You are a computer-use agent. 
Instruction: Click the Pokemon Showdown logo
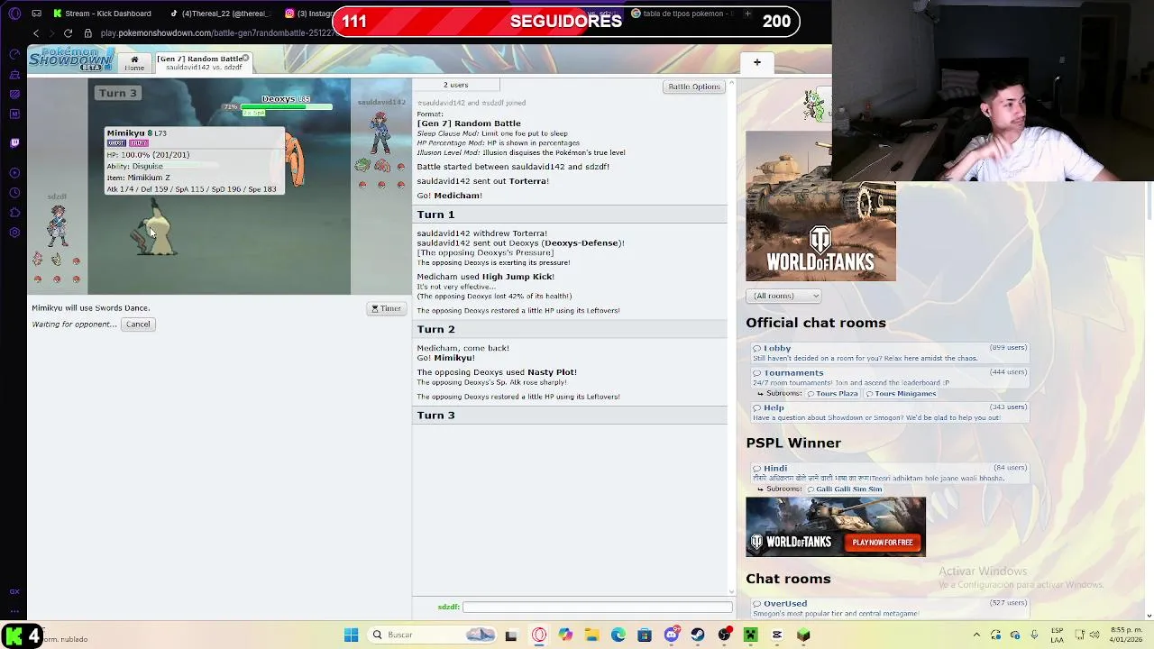(x=70, y=59)
